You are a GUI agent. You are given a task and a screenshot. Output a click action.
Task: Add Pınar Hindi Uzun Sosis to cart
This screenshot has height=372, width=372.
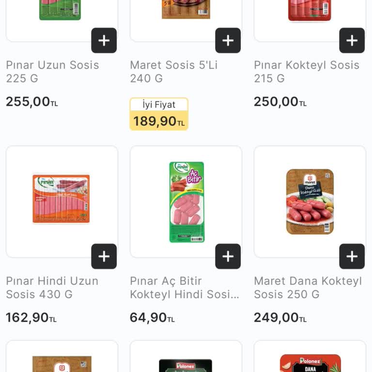click(104, 256)
